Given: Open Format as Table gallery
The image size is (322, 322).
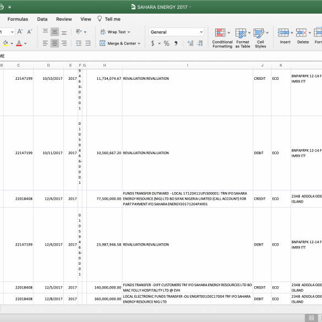Looking at the screenshot, I should [x=243, y=38].
